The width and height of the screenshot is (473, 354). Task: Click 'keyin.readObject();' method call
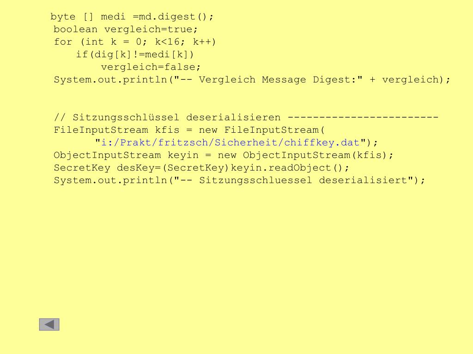[290, 168]
